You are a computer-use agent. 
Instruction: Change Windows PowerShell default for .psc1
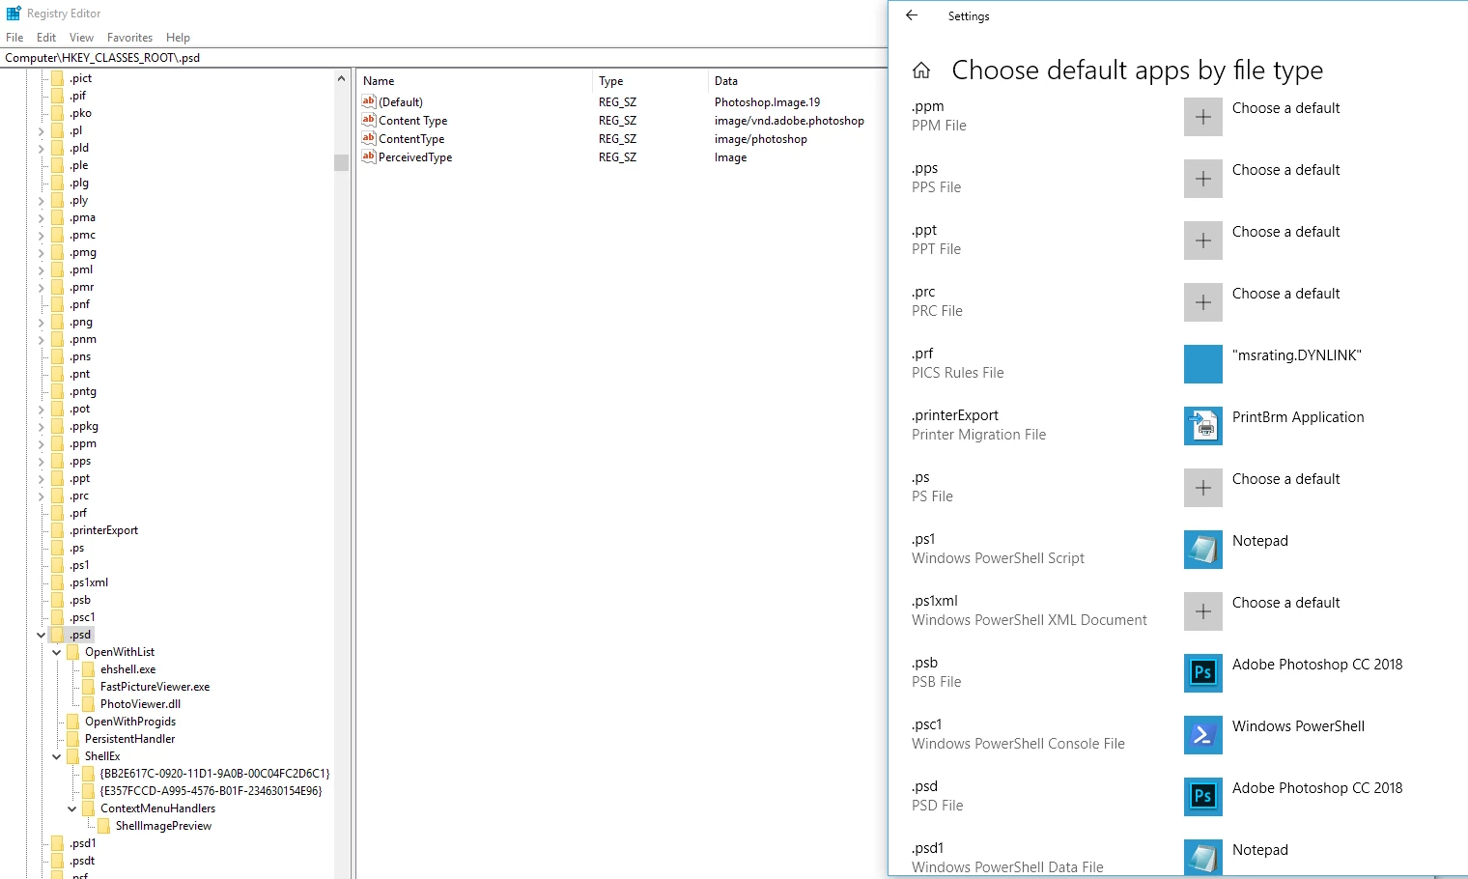[x=1298, y=726]
